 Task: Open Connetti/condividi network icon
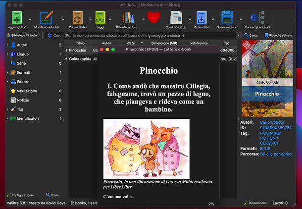tap(257, 18)
